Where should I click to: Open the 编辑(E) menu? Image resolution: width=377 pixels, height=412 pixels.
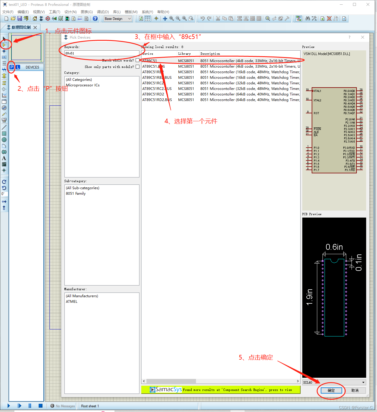[x=23, y=12]
